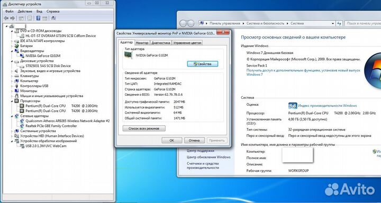Click the speaker icon beside Звуковые устройства
This screenshot has height=203, width=381.
17,71
